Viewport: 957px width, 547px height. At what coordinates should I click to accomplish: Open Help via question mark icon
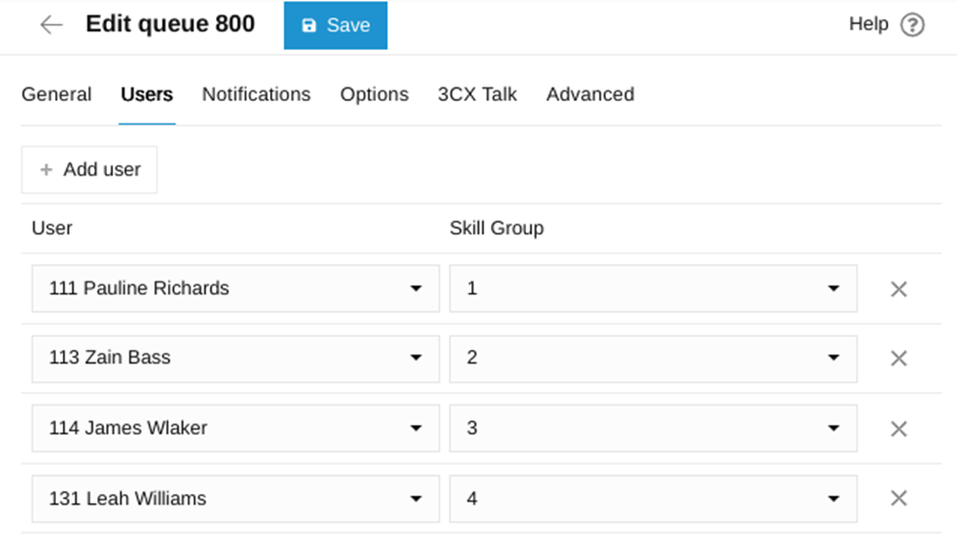click(x=913, y=25)
